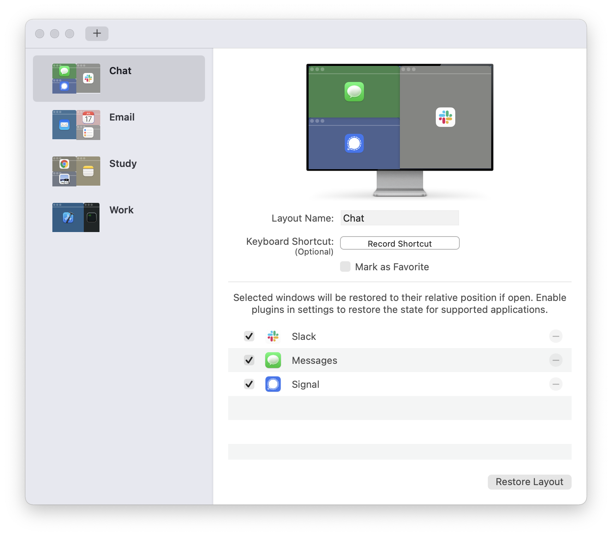Viewport: 612px width, 536px height.
Task: Minimize the window
Action: [x=55, y=34]
